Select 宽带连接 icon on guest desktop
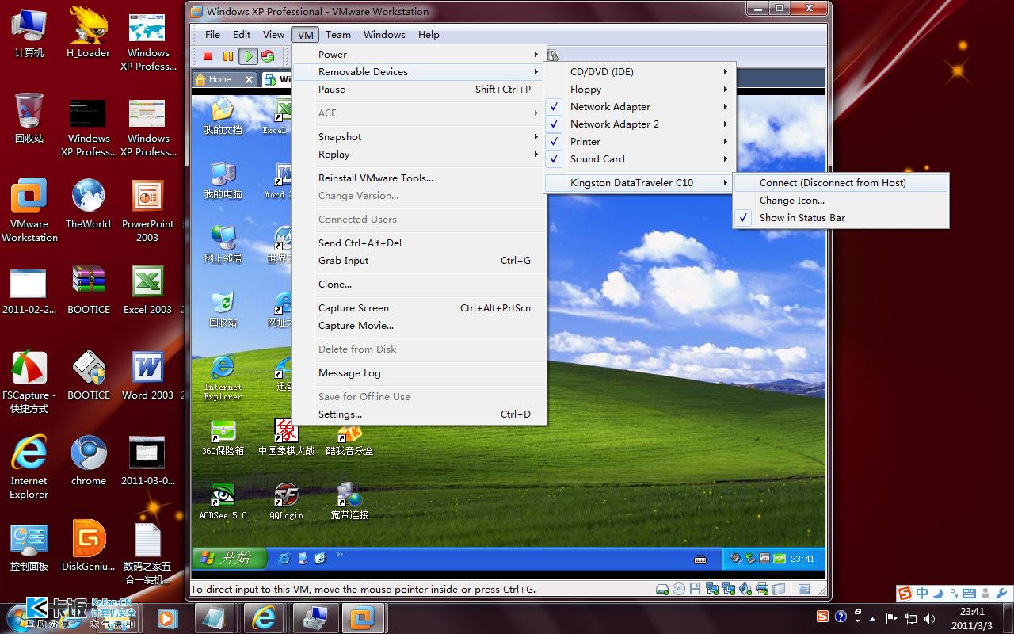This screenshot has height=634, width=1014. coord(349,502)
